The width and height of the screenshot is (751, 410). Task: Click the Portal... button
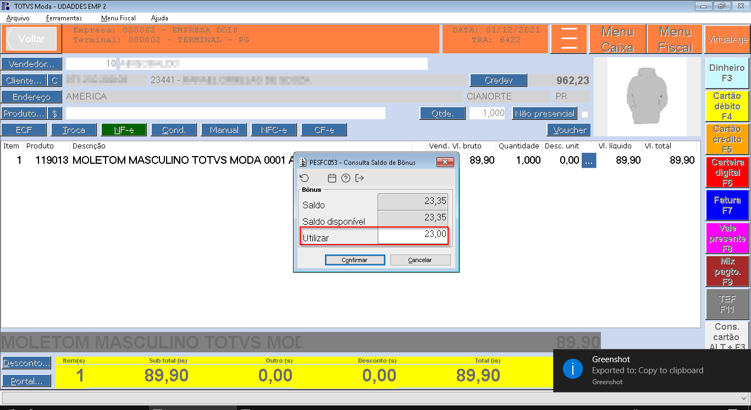tap(26, 381)
